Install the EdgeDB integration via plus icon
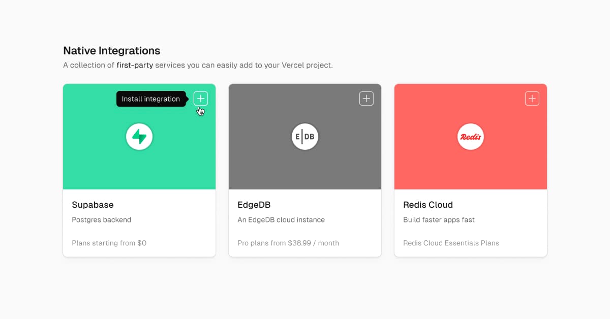The height and width of the screenshot is (319, 610). pyautogui.click(x=367, y=99)
